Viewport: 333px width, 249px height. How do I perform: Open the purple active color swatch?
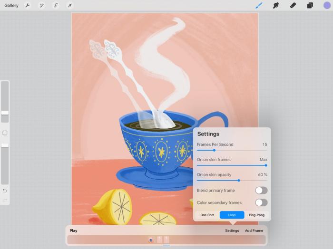click(327, 5)
